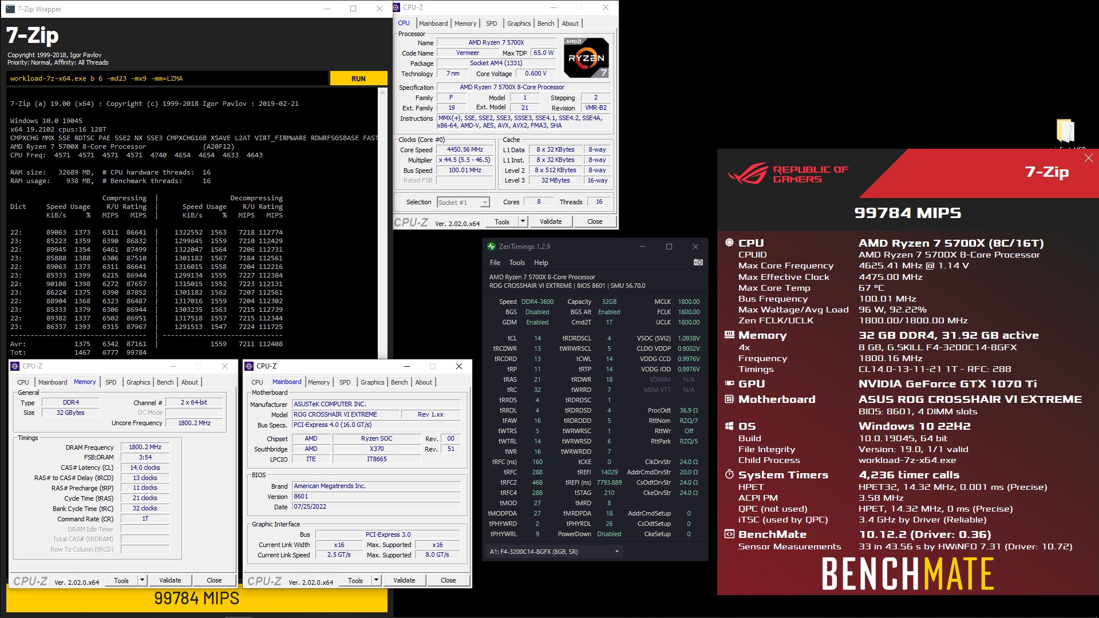Image resolution: width=1099 pixels, height=618 pixels.
Task: Switch to SPD tab in Memory CPU-Z window
Action: (x=111, y=382)
